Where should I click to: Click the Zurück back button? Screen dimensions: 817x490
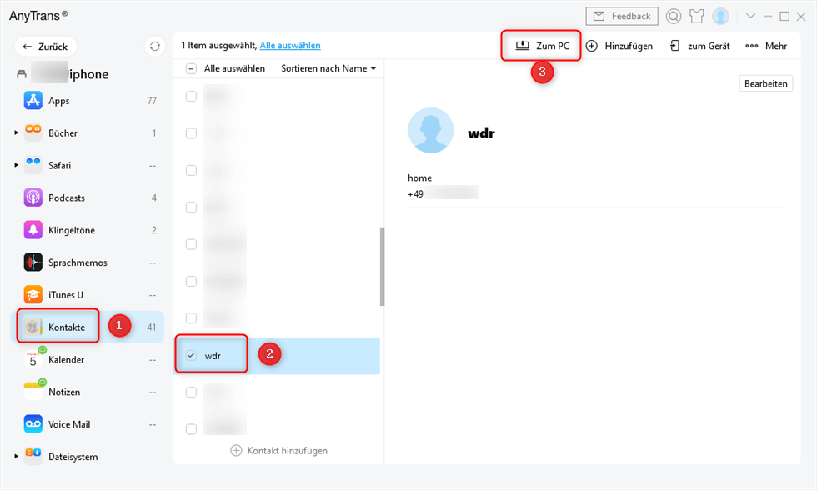(45, 47)
